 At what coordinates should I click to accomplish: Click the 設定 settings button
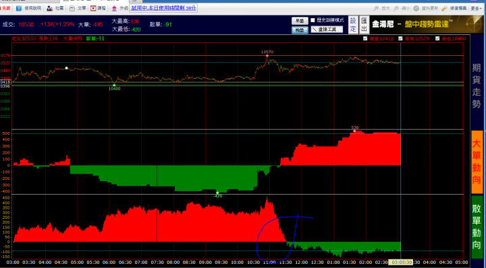(x=353, y=25)
